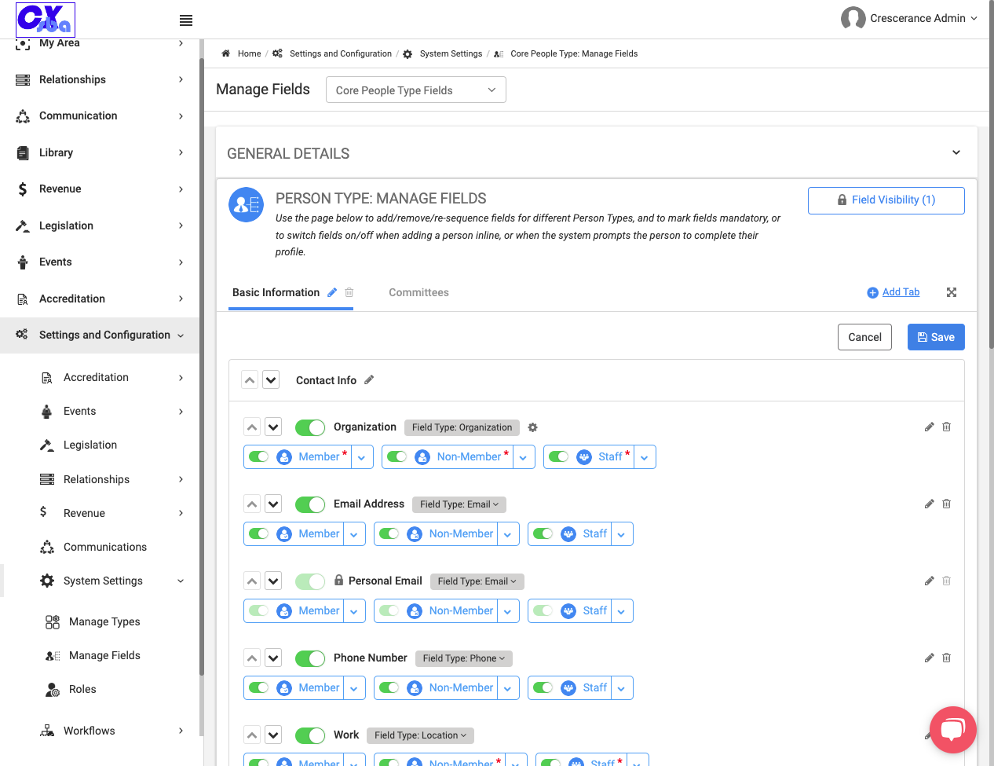Edit the Email Address field
This screenshot has height=766, width=994.
click(x=929, y=504)
